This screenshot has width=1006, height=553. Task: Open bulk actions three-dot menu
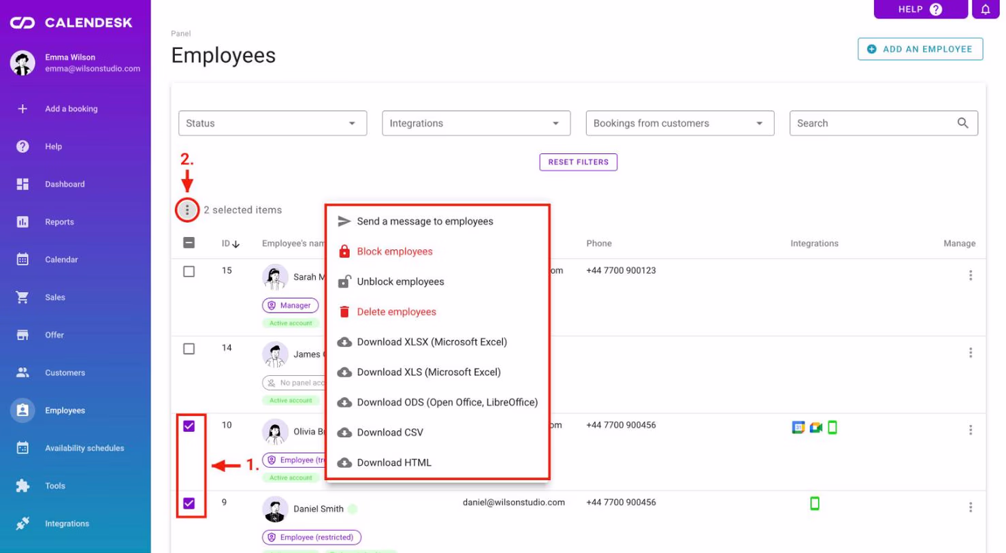click(187, 210)
